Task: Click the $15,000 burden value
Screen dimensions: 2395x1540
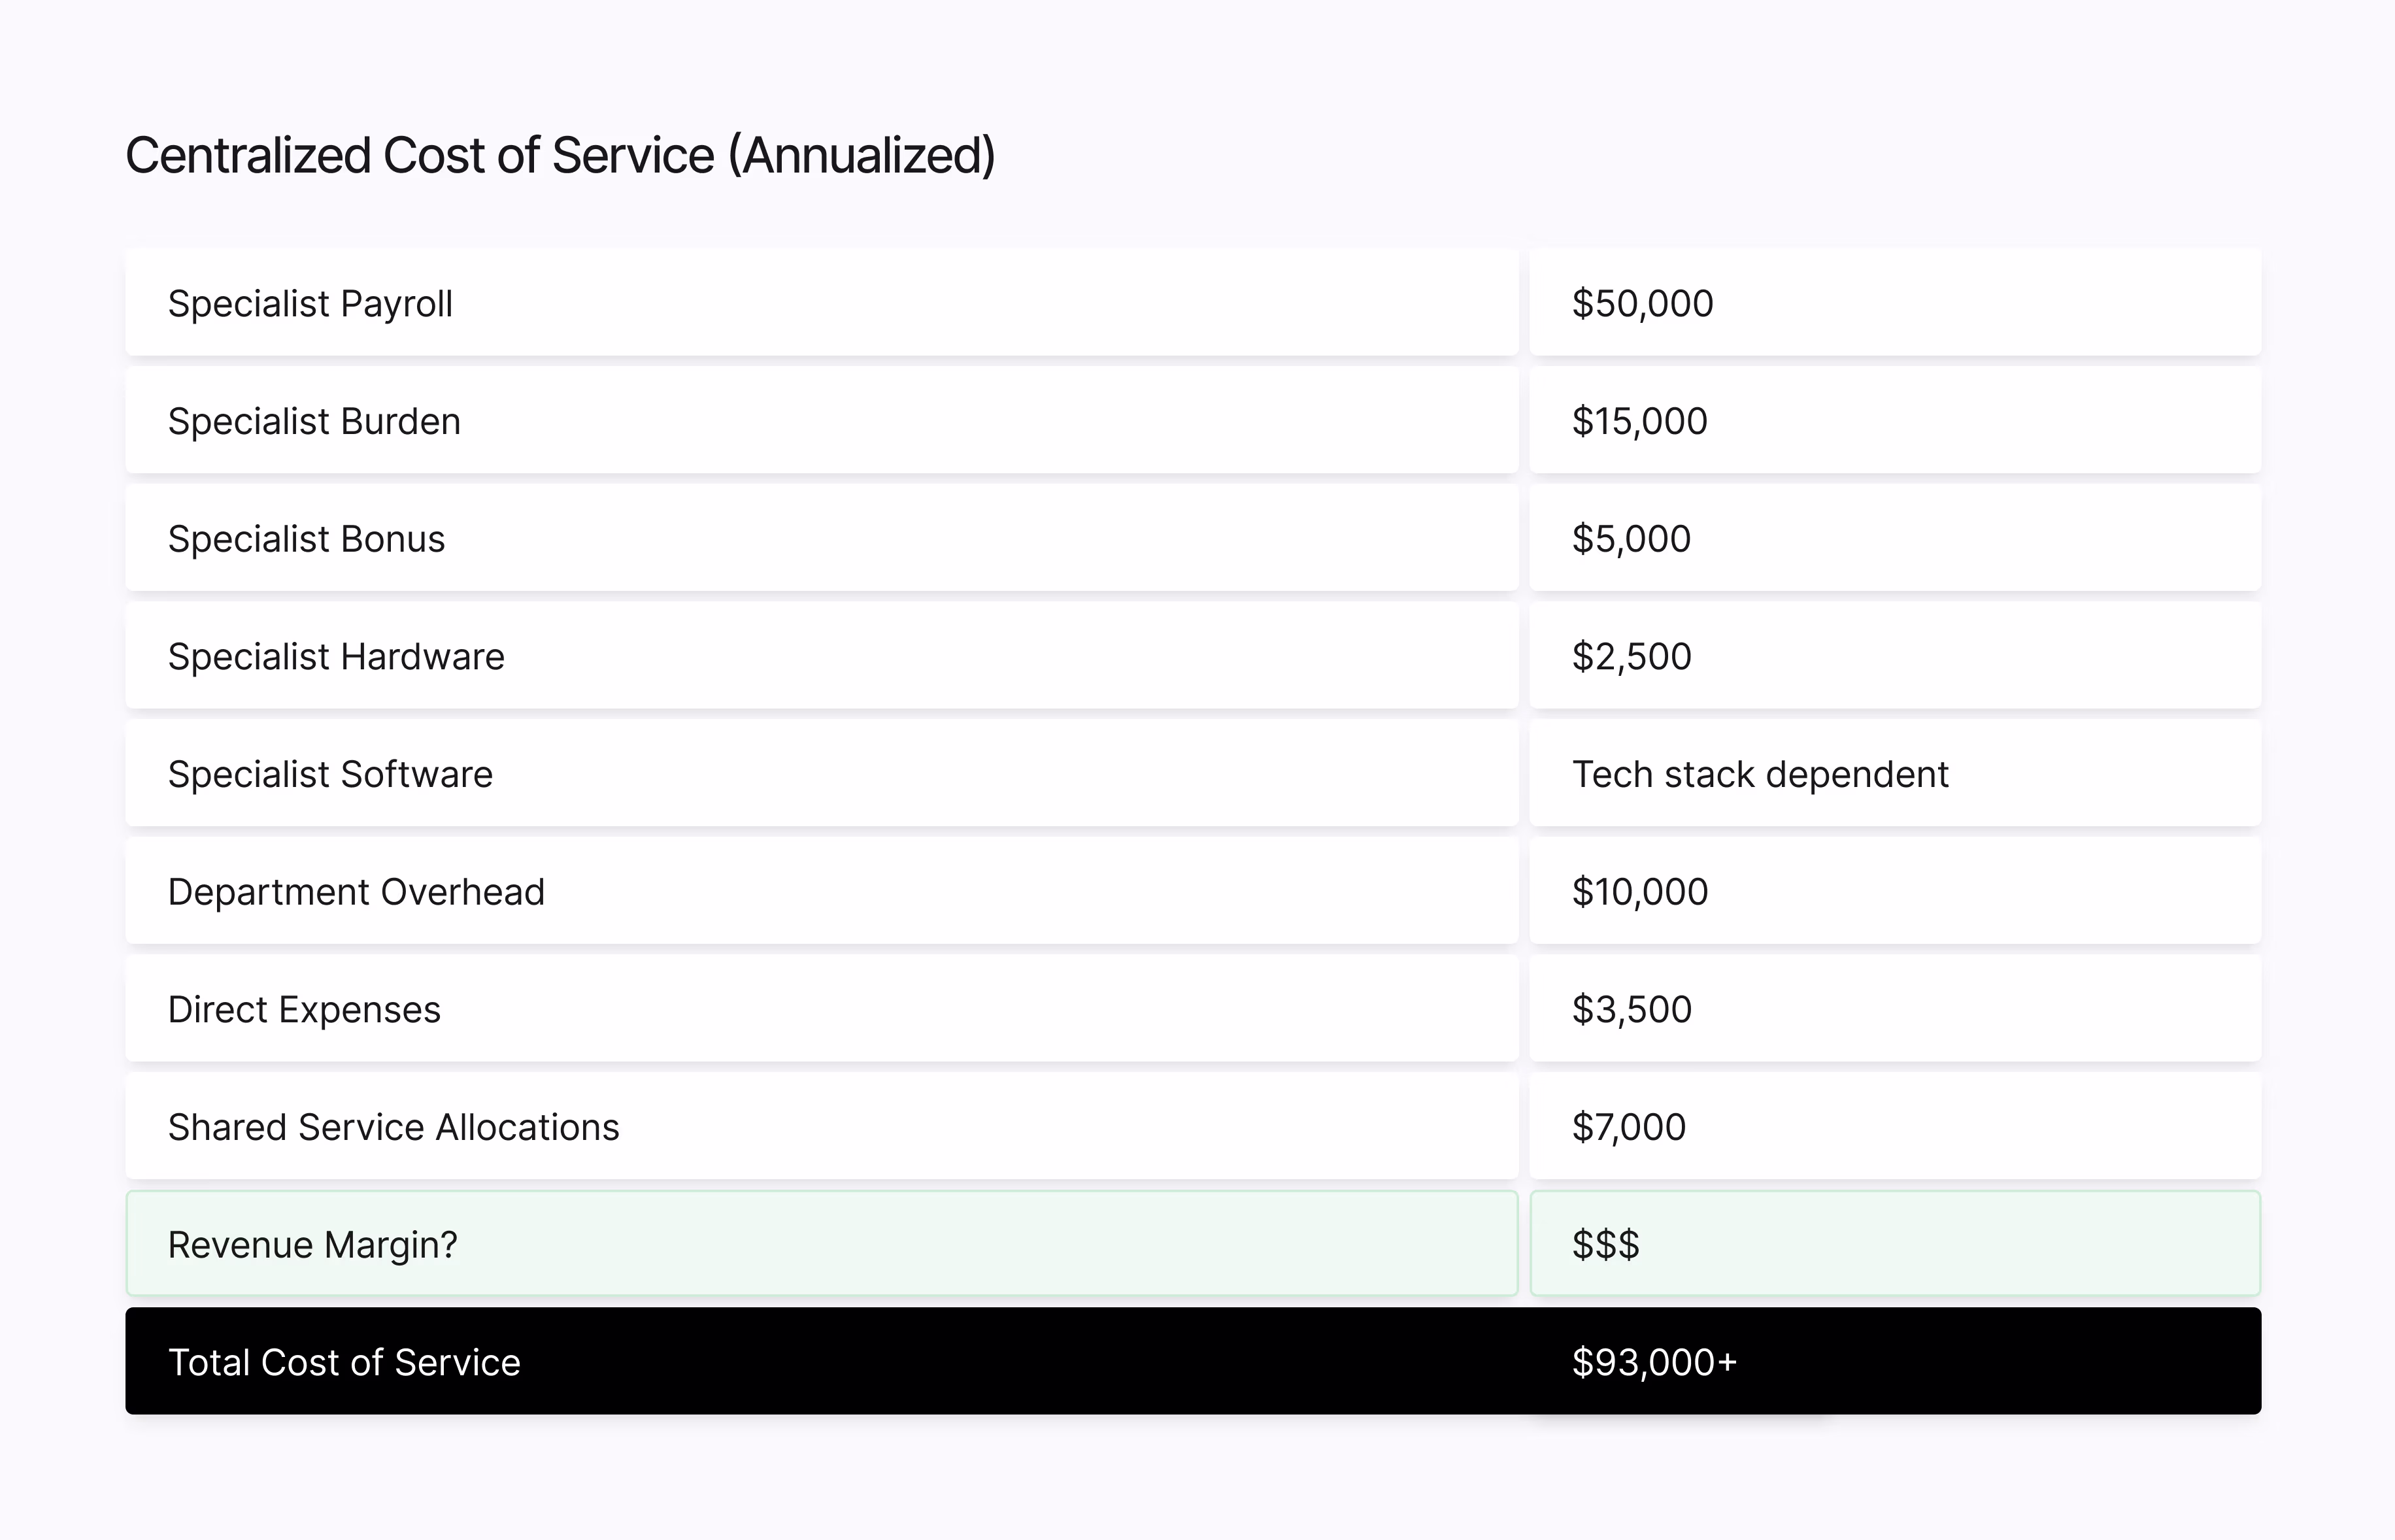Action: (1639, 421)
